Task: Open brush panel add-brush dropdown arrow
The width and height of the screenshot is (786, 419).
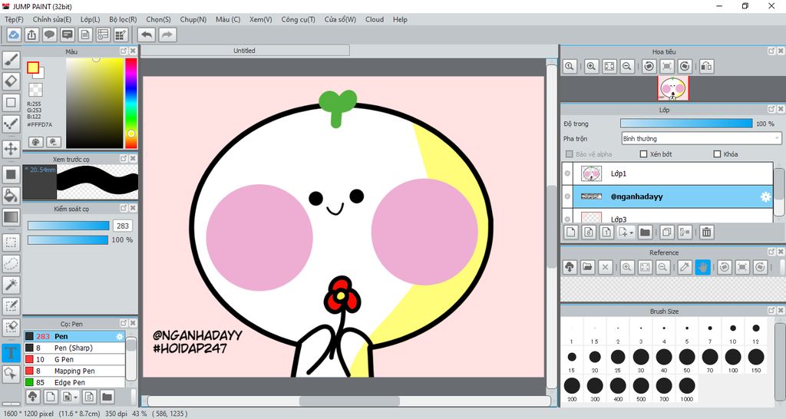Action: [x=76, y=398]
